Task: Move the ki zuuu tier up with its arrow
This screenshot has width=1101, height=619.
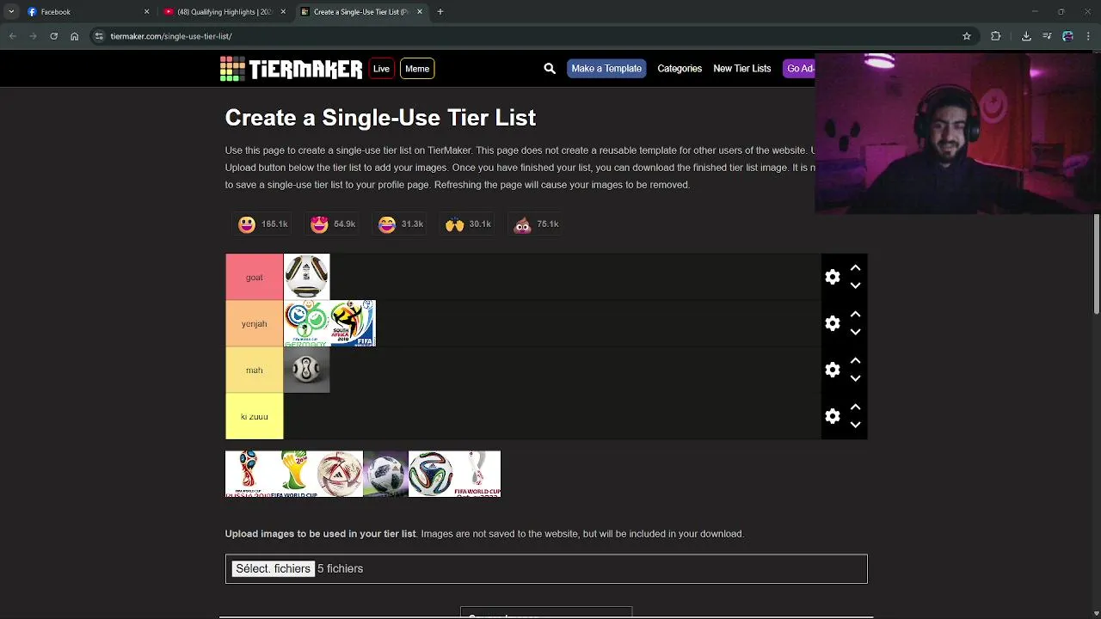Action: 855,408
